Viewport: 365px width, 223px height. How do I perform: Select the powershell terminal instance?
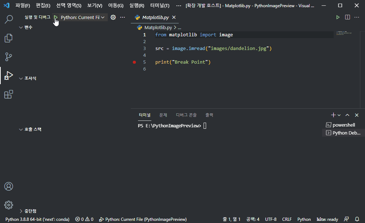click(344, 125)
